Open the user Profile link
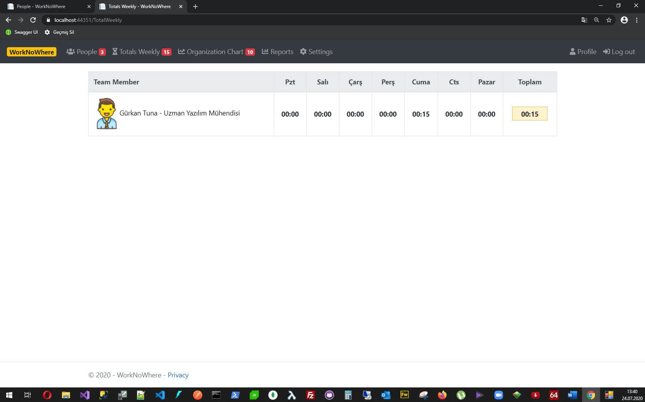 pyautogui.click(x=583, y=52)
